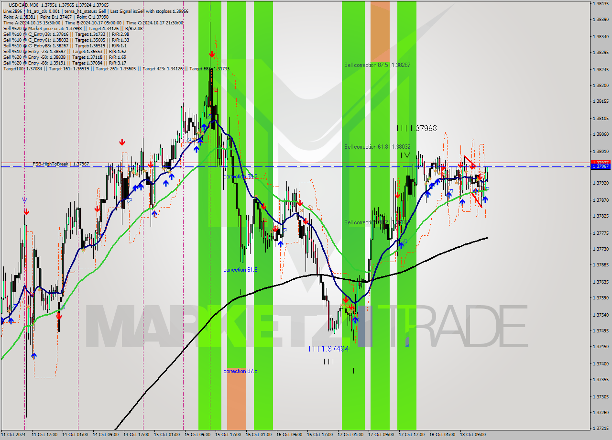
Task: Click the 17 Oct 17:00 time label
Action: click(412, 435)
